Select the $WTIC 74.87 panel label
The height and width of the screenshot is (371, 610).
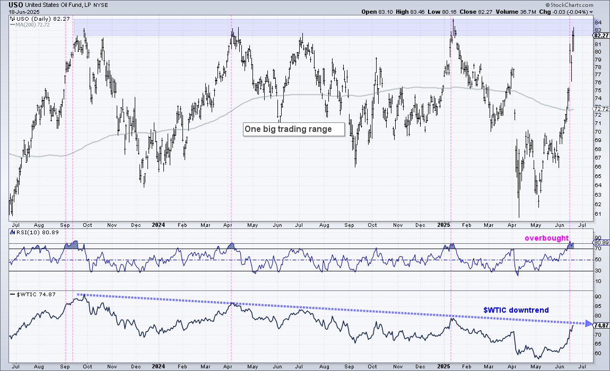coord(36,294)
